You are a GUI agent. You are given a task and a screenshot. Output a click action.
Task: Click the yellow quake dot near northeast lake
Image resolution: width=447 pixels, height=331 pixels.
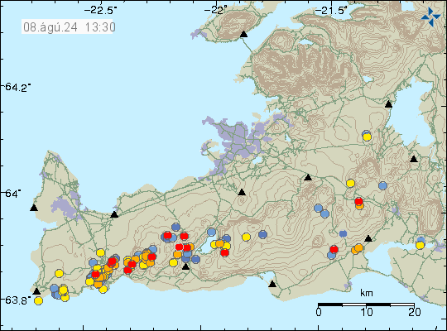coord(367,137)
